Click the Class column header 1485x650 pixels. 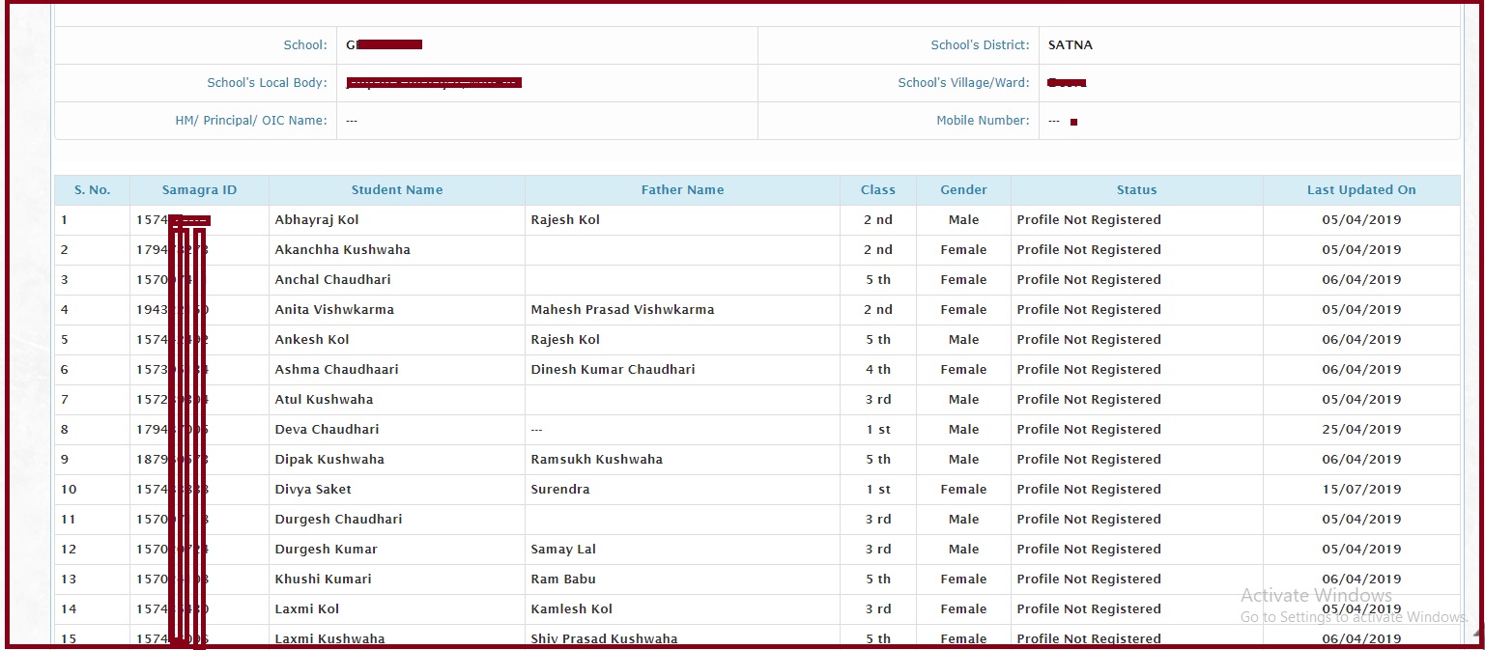876,190
